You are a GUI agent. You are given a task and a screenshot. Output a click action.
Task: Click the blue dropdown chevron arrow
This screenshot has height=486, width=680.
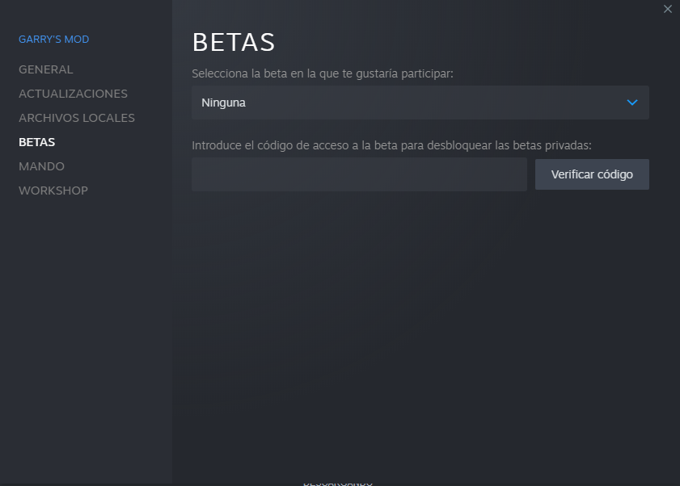[x=632, y=103]
